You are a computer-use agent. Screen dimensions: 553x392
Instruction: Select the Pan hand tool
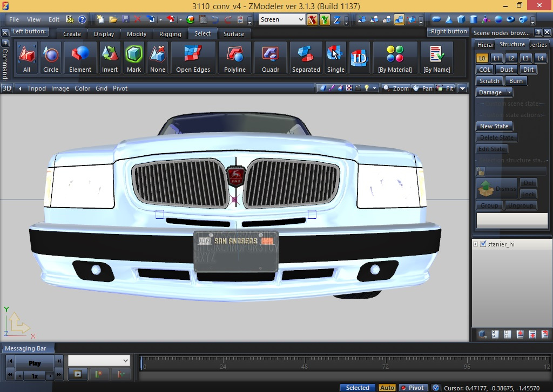(422, 88)
